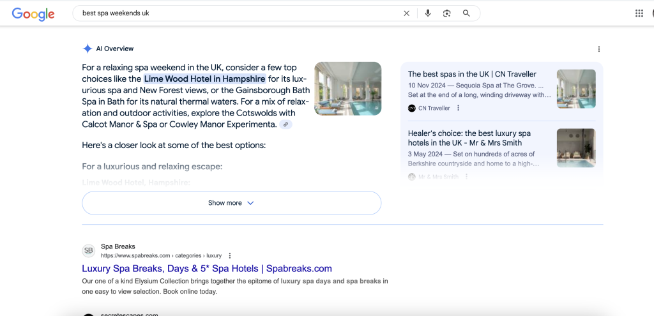Click the AI Overview sparkle icon

(x=87, y=49)
